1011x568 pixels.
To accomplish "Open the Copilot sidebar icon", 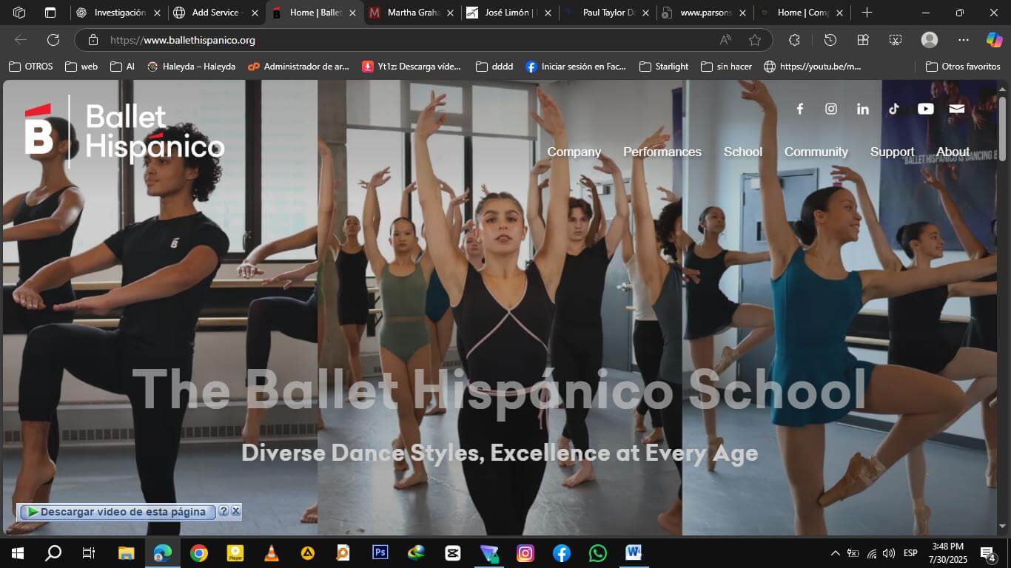I will coord(994,40).
